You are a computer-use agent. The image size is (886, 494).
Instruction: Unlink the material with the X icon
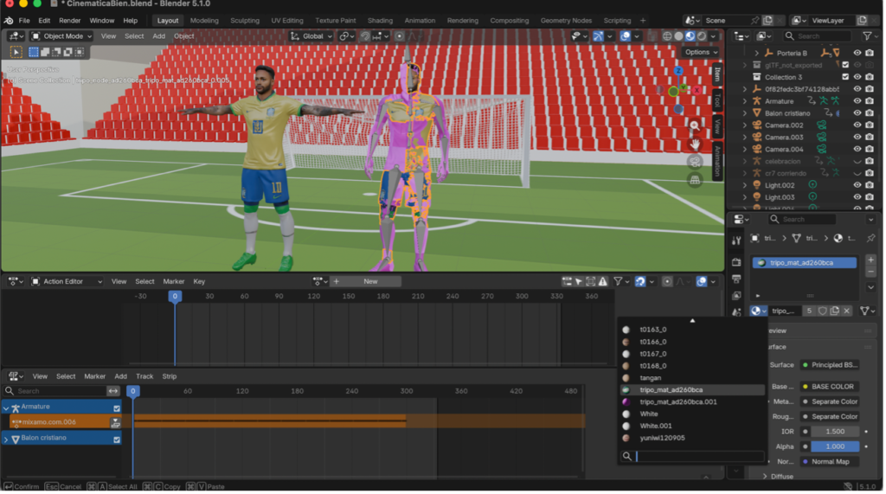point(847,311)
